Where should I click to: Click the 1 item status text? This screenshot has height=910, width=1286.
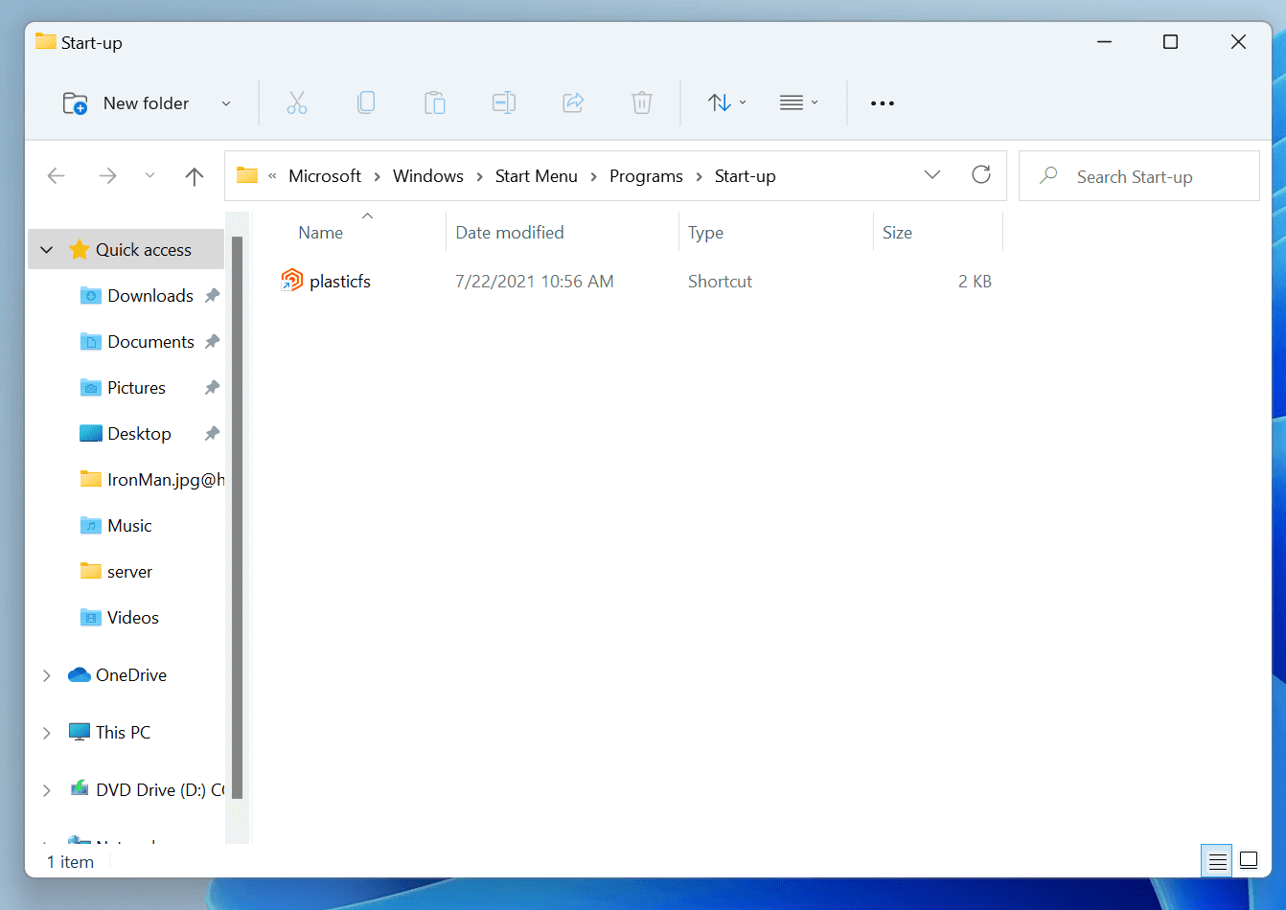(70, 862)
